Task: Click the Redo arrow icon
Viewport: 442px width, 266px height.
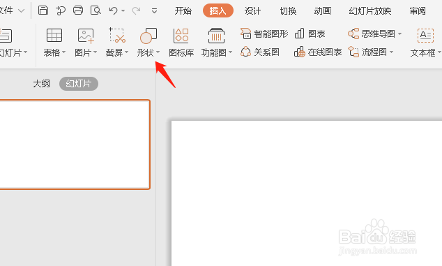Action: pyautogui.click(x=137, y=10)
